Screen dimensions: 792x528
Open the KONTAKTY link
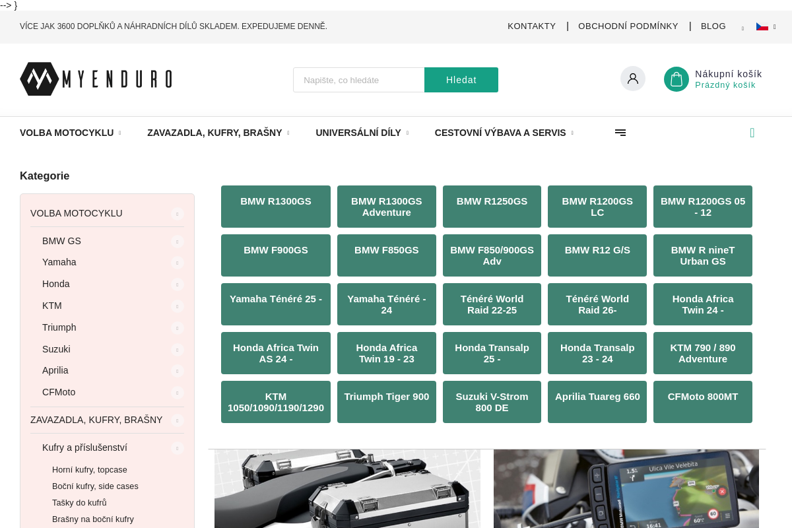531,26
